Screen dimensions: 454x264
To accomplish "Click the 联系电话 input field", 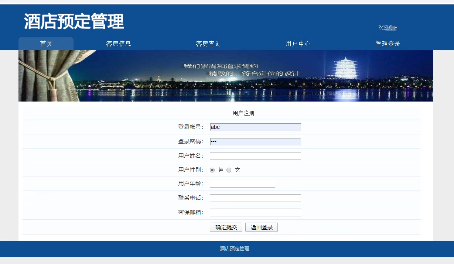I will pos(255,198).
